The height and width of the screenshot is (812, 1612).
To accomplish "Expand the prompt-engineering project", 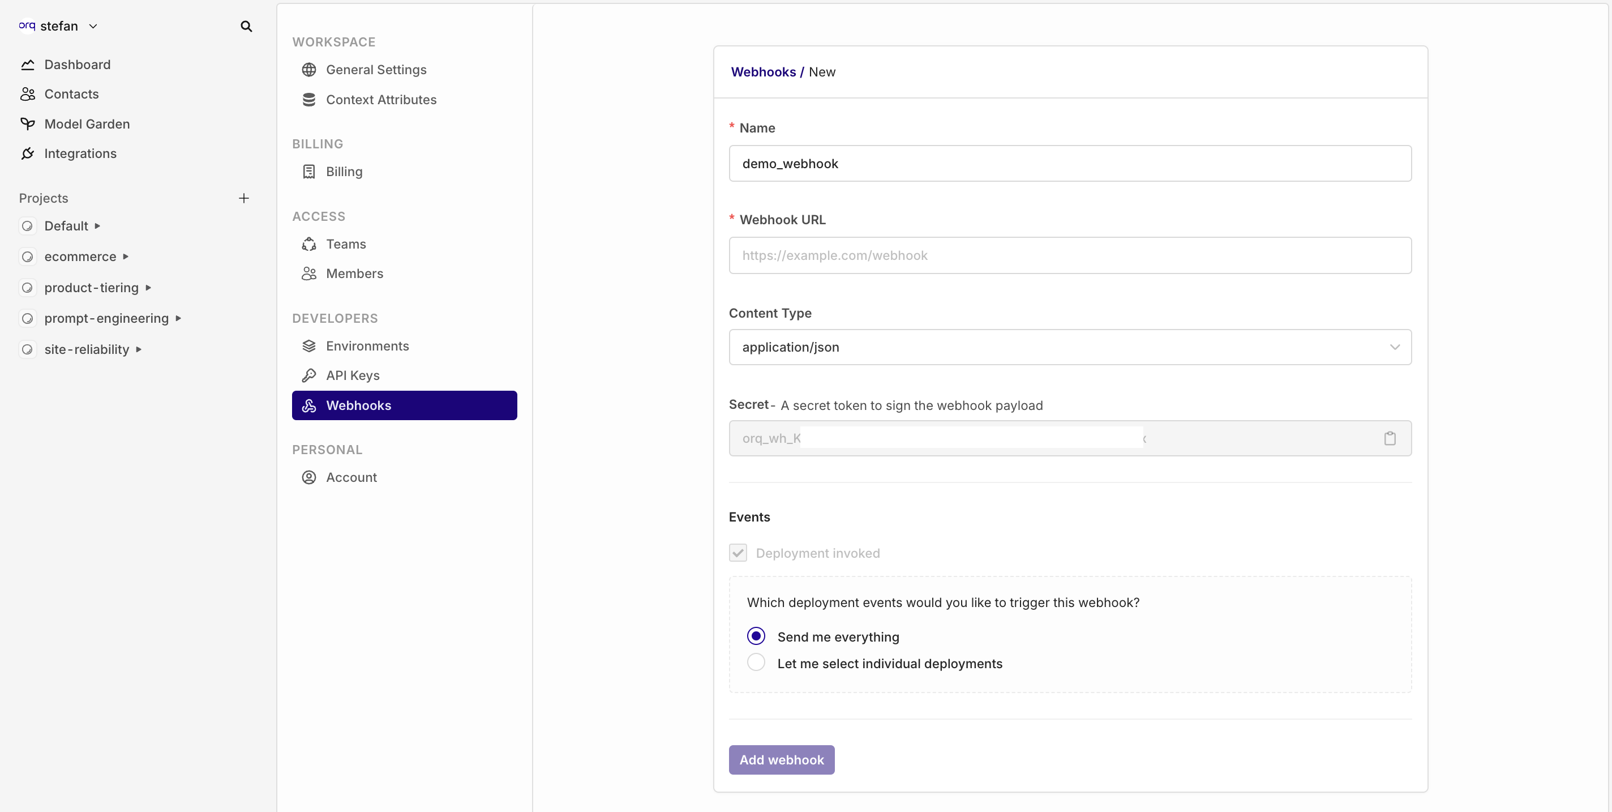I will (178, 318).
